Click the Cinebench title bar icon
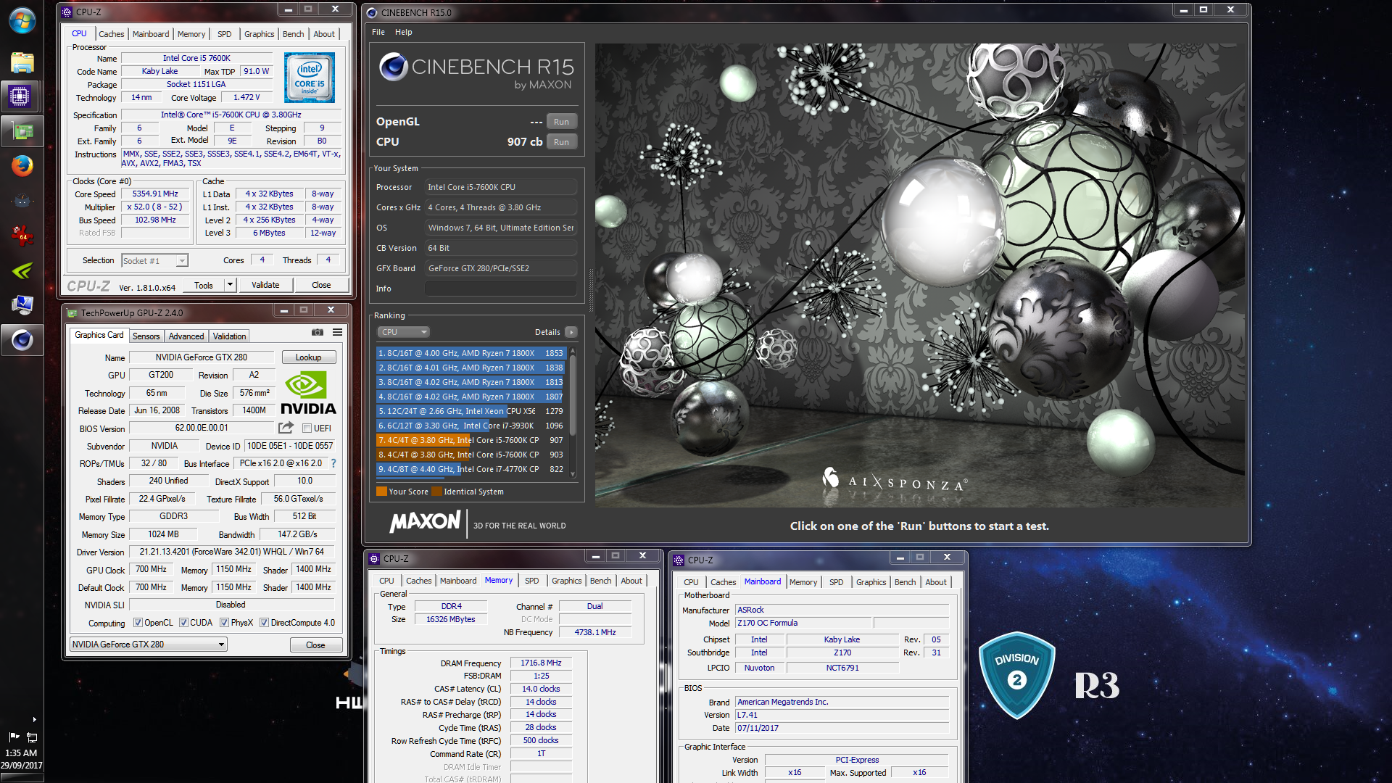The width and height of the screenshot is (1392, 783). pos(372,12)
